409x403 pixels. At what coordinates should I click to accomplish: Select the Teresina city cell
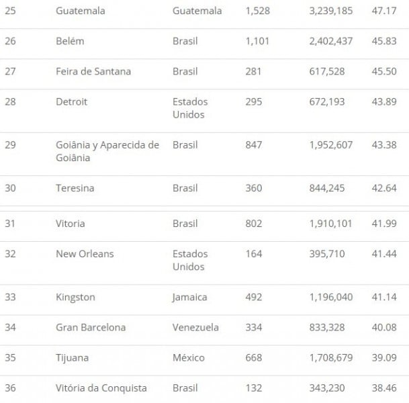[75, 189]
